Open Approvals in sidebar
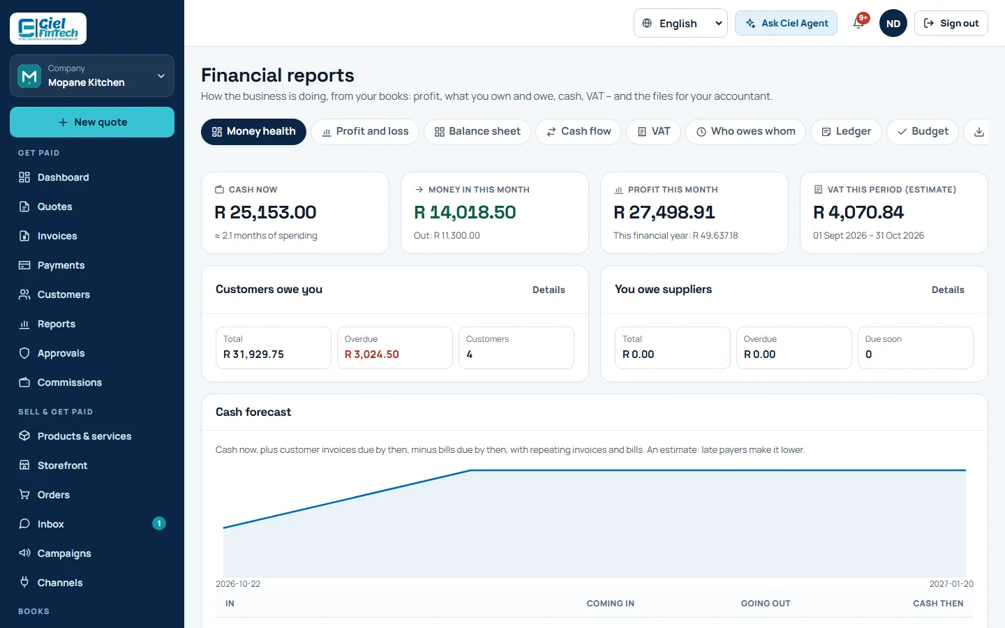Viewport: 1005px width, 628px height. (x=92, y=353)
